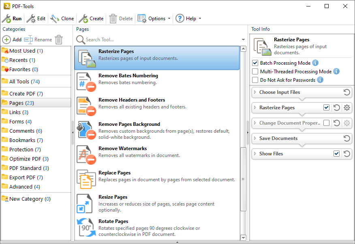The height and width of the screenshot is (244, 355).
Task: Click the category trash icon
Action: click(x=59, y=40)
